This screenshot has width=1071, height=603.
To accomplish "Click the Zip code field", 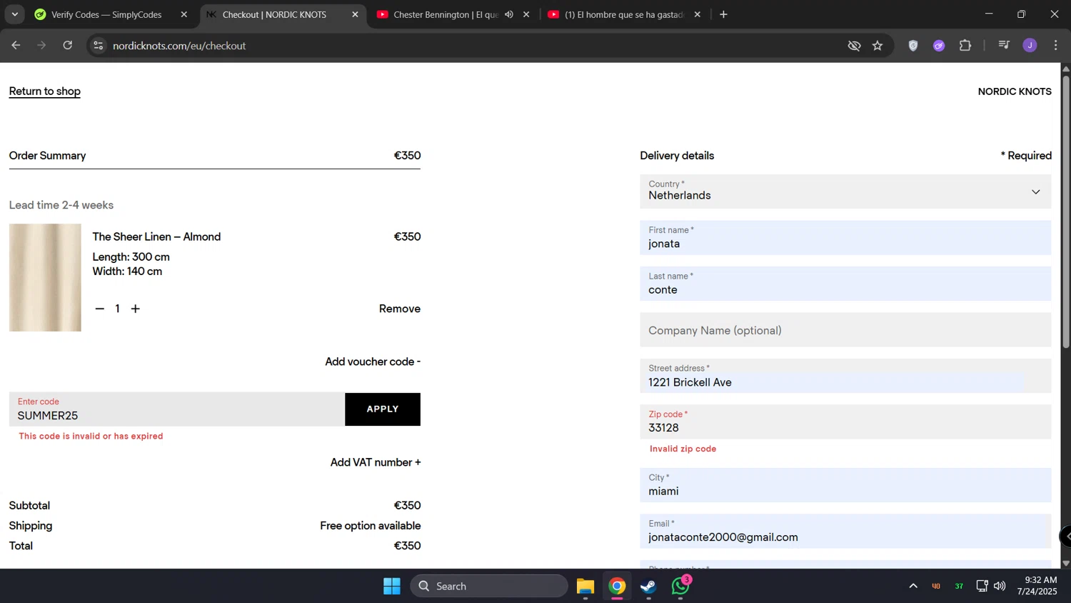I will click(845, 422).
